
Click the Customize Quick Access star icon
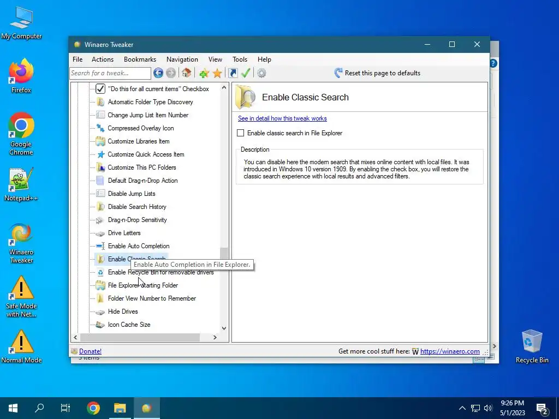(100, 154)
